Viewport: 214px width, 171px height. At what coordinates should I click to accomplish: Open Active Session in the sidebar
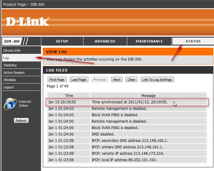point(21,72)
